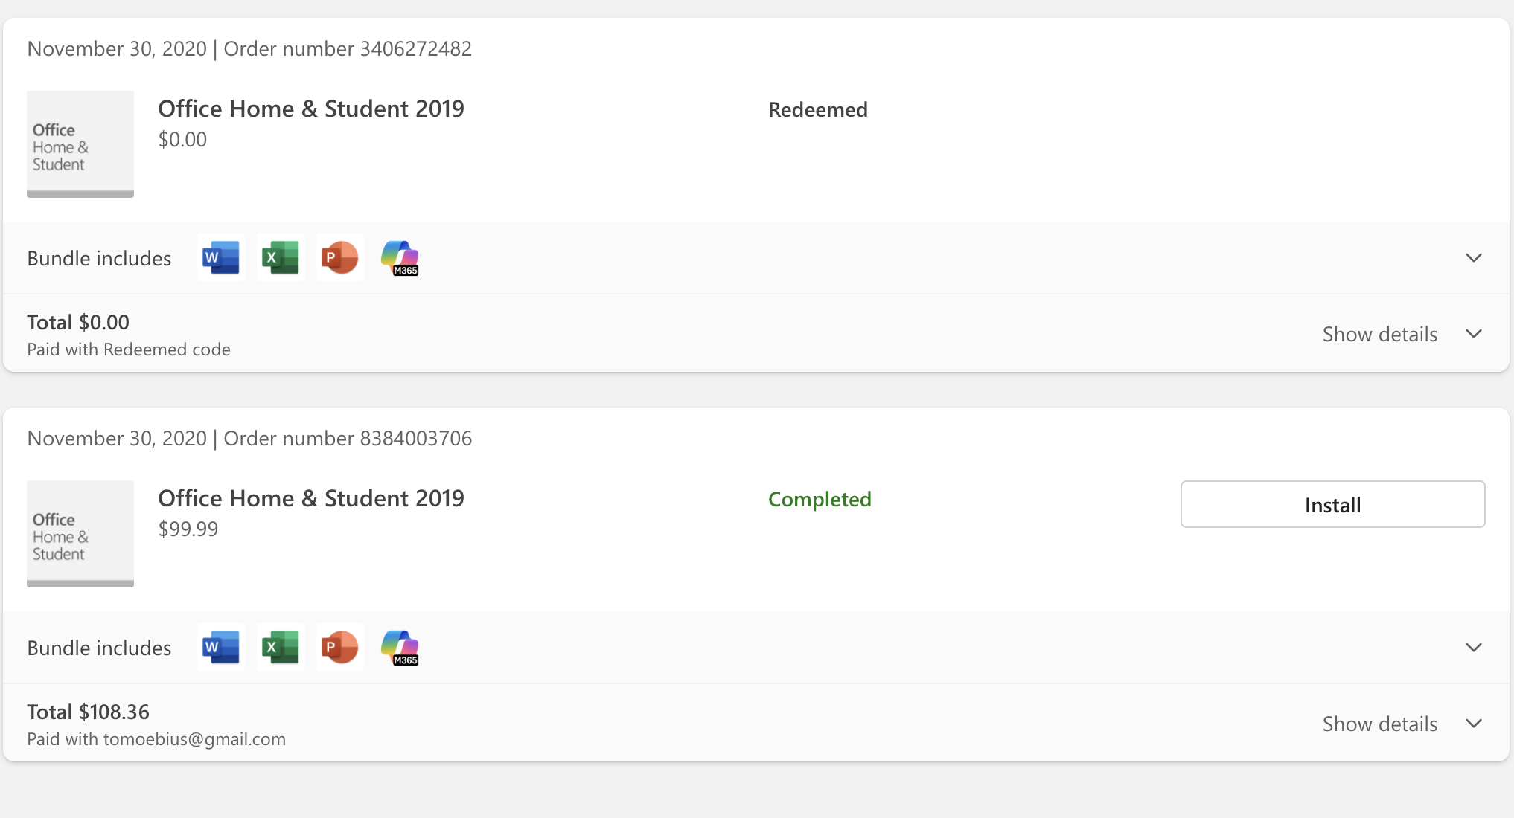Screen dimensions: 1514x818
Task: Expand Bundle includes chevron for order 3406272482
Action: point(1474,258)
